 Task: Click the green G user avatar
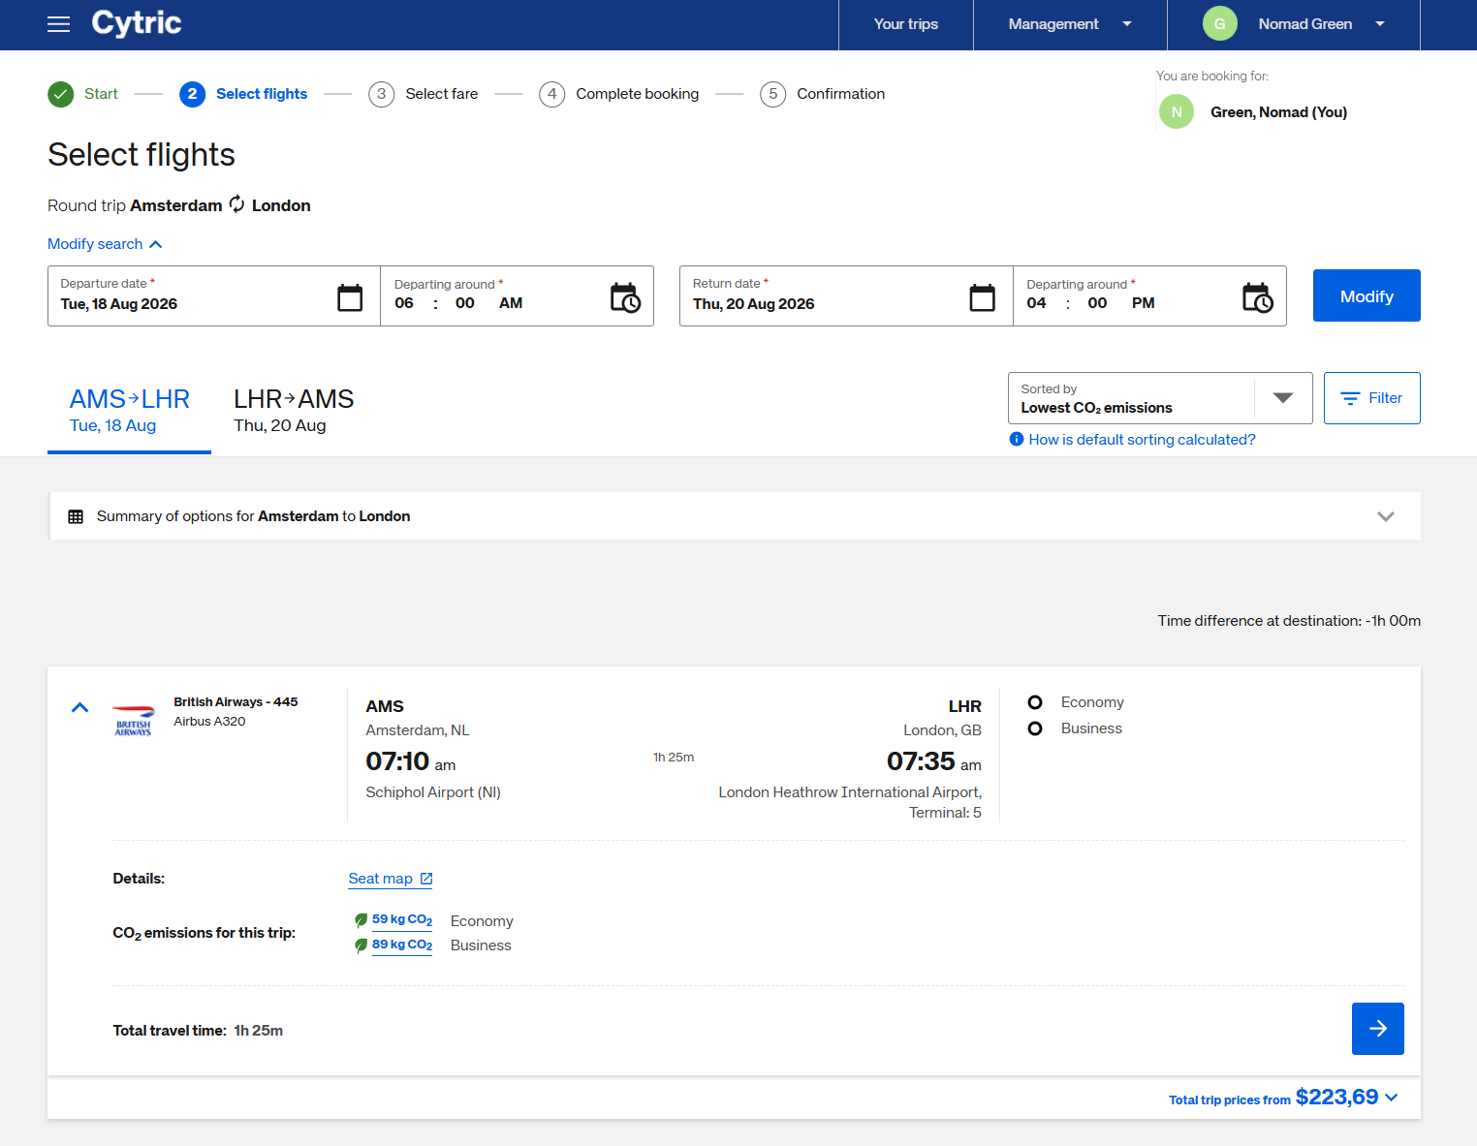[1219, 24]
